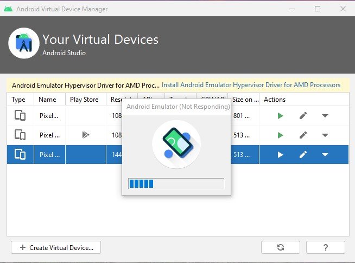Refresh the virtual device list
The width and height of the screenshot is (355, 263).
(281, 247)
